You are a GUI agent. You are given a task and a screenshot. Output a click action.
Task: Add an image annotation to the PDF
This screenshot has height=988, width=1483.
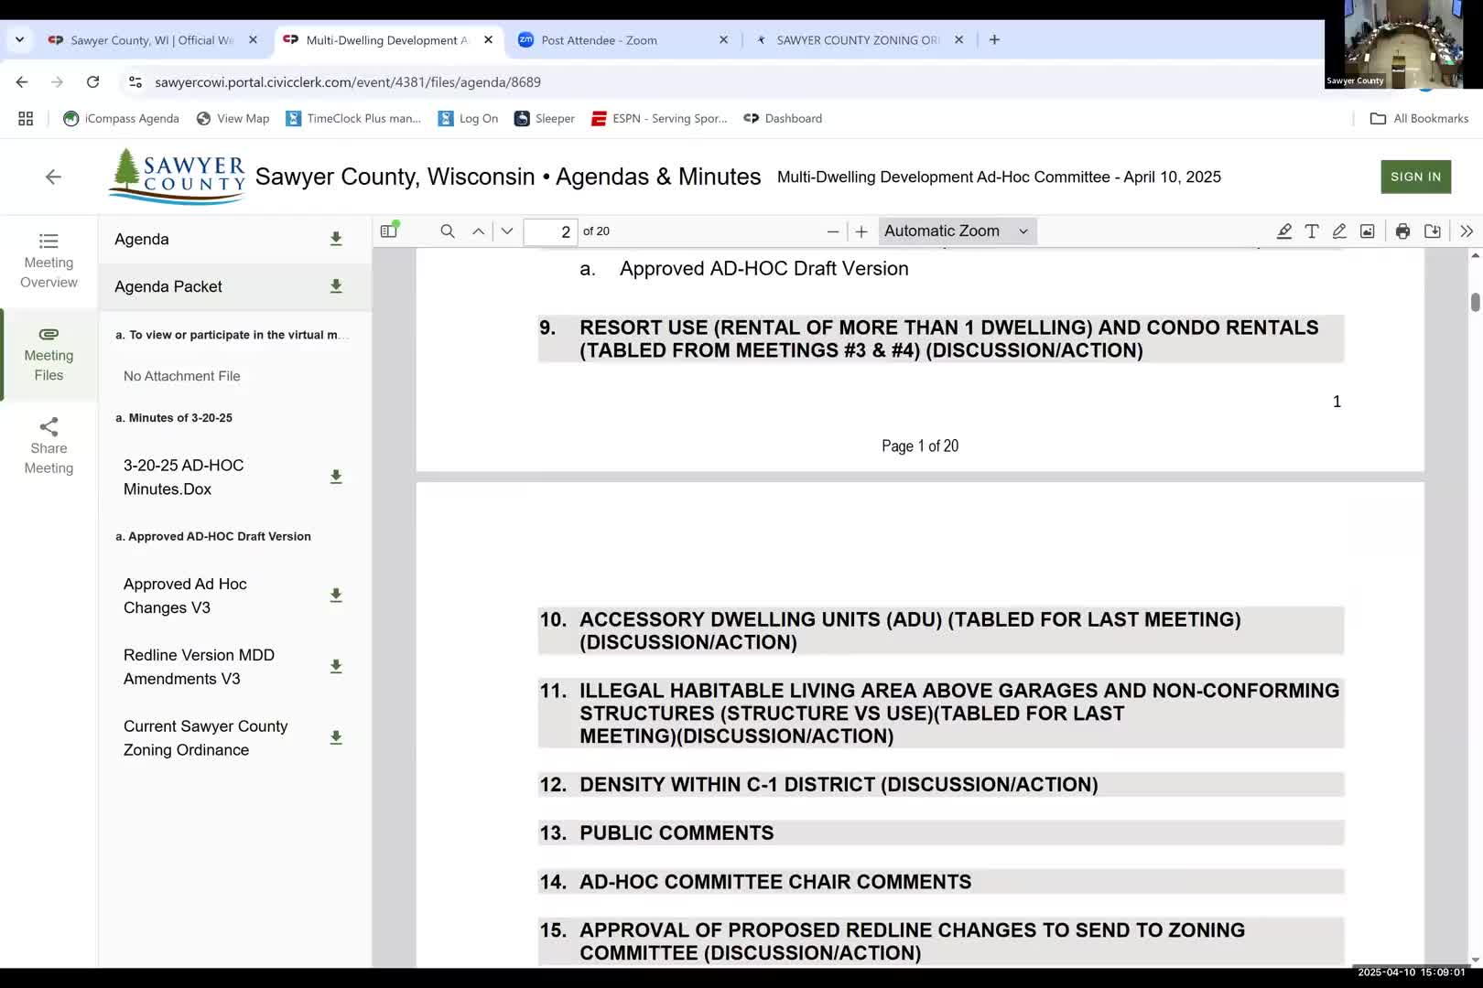1366,231
